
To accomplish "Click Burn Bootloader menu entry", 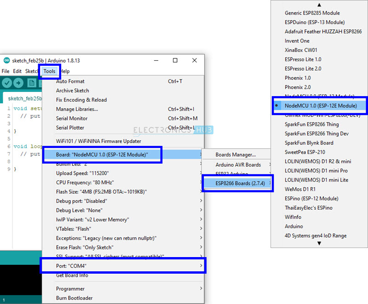I will tap(74, 298).
